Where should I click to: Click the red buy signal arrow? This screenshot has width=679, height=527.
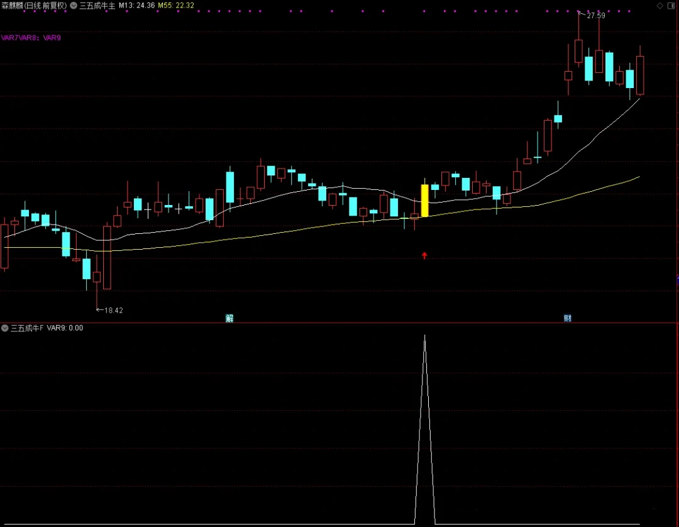pyautogui.click(x=424, y=255)
